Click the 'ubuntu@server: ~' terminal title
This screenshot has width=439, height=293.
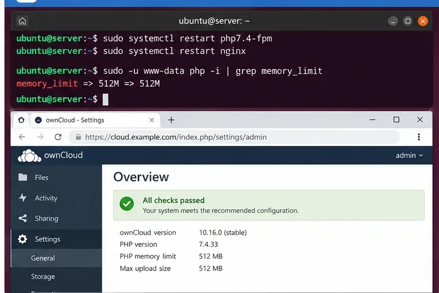pos(214,21)
